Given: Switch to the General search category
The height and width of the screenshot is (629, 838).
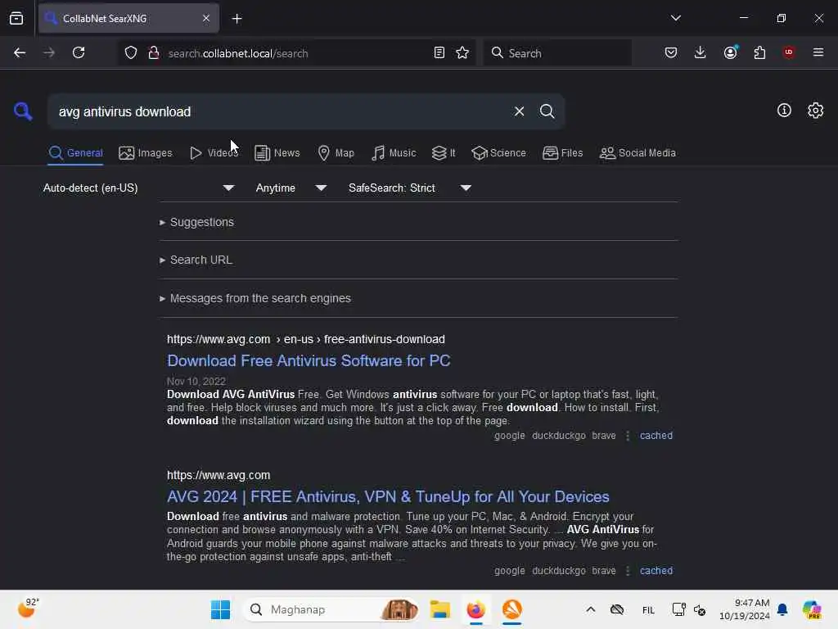Looking at the screenshot, I should [75, 153].
